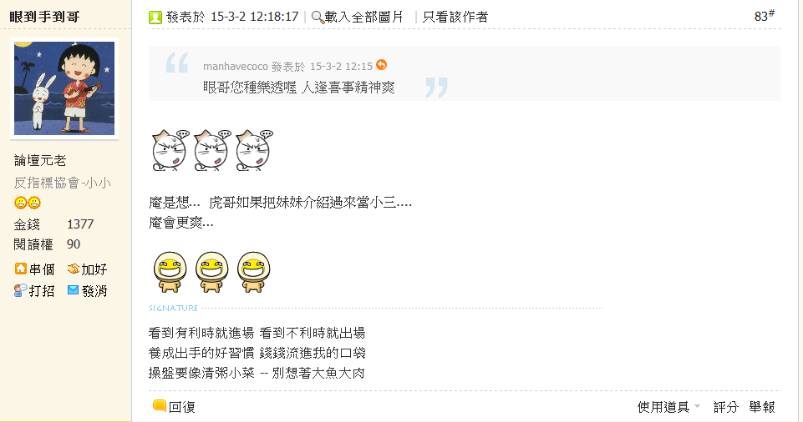803x422 pixels.
Task: Click the 加好 handshake friend icon
Action: point(74,269)
